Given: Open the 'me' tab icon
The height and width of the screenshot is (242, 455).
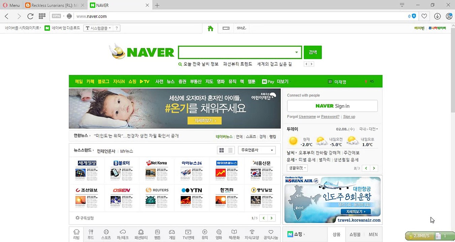Looking at the screenshot, I should point(241,28).
